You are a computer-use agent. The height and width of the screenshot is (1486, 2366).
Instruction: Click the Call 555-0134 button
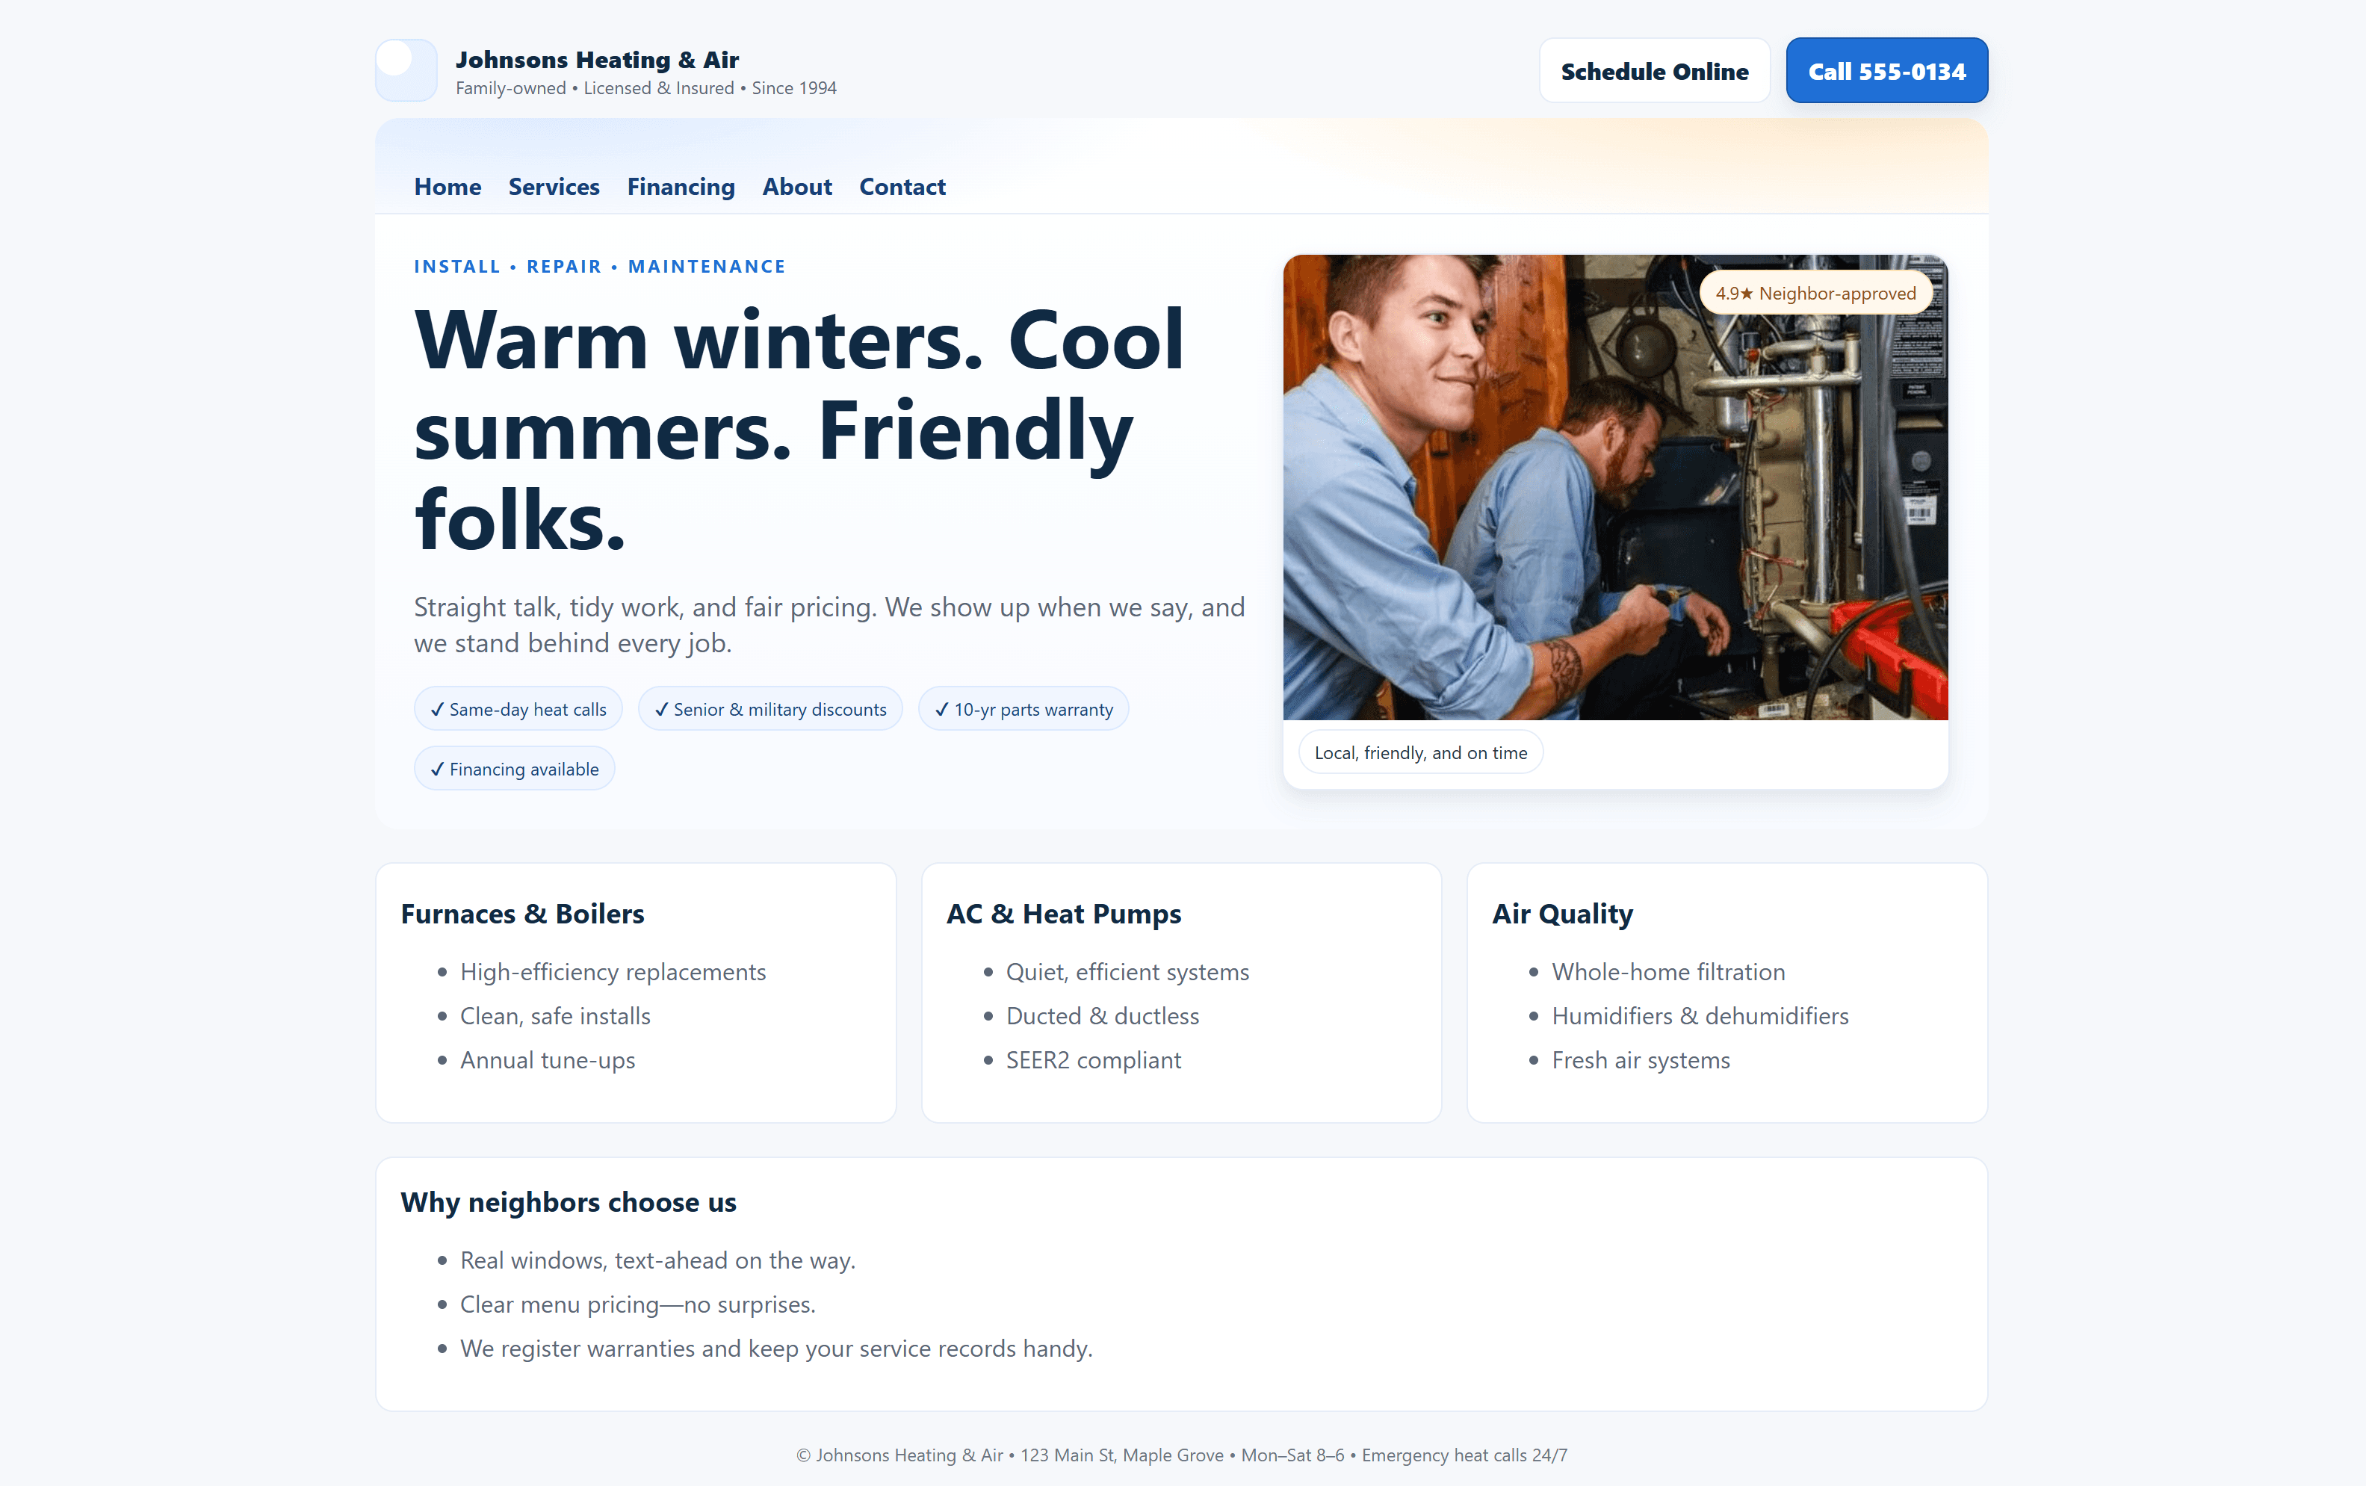coord(1886,71)
